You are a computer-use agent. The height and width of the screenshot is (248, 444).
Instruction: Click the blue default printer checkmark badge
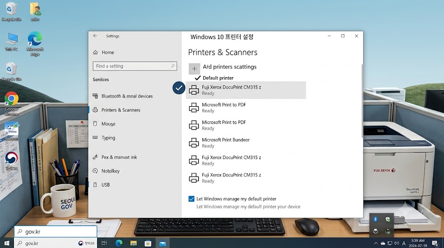[x=179, y=88]
